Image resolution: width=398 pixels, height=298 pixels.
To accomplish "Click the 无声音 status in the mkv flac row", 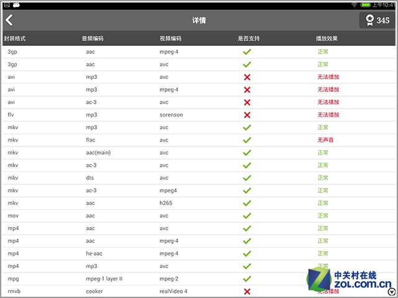I will pos(326,140).
